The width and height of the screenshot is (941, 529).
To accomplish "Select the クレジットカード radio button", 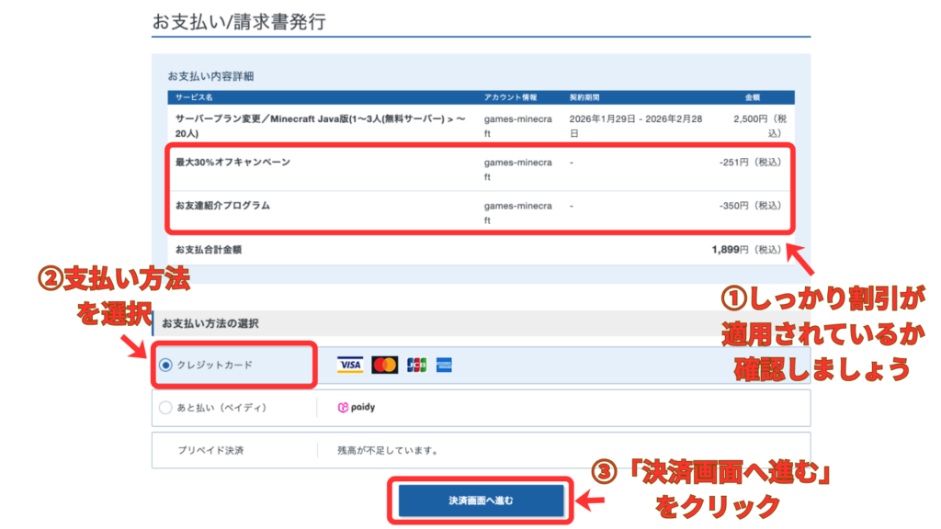I will coord(165,366).
